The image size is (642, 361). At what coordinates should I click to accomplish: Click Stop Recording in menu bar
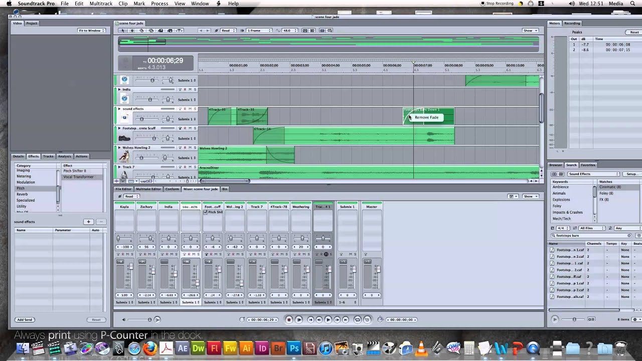point(497,4)
